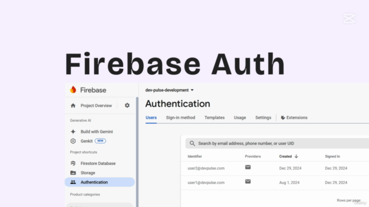Open Firestore Database shortcut
The height and width of the screenshot is (207, 369).
point(98,163)
